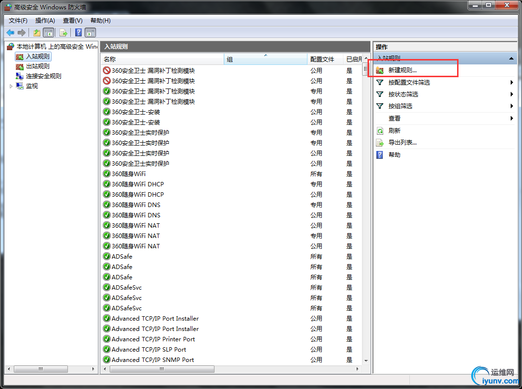This screenshot has height=389, width=522.
Task: Select 出站规则 in the tree
Action: point(37,66)
